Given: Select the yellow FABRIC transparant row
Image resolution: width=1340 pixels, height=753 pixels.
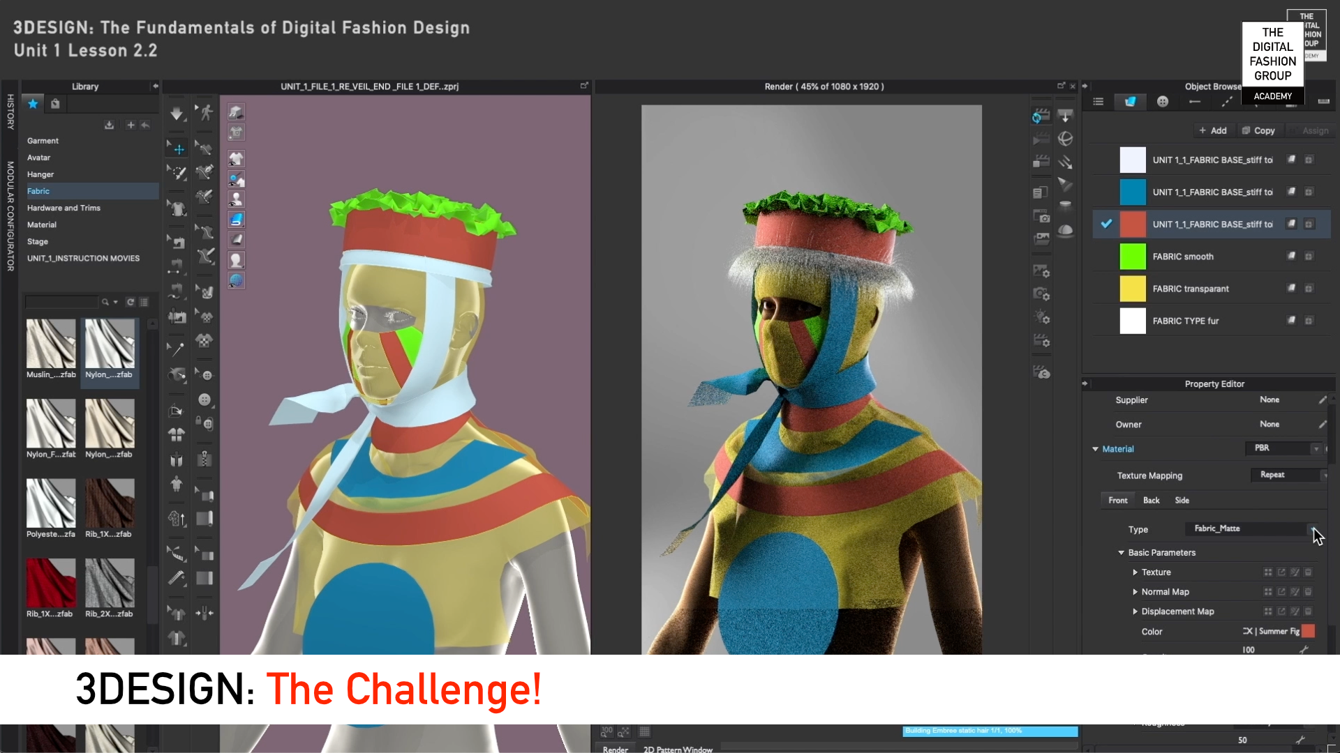Looking at the screenshot, I should point(1212,289).
